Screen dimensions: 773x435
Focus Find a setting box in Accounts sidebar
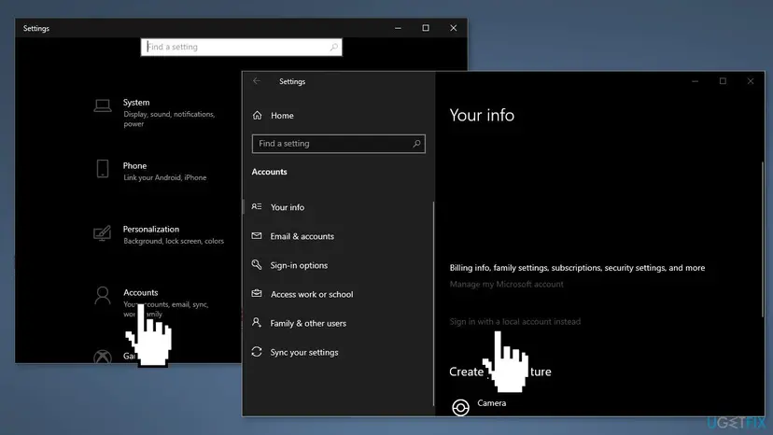[x=338, y=144]
